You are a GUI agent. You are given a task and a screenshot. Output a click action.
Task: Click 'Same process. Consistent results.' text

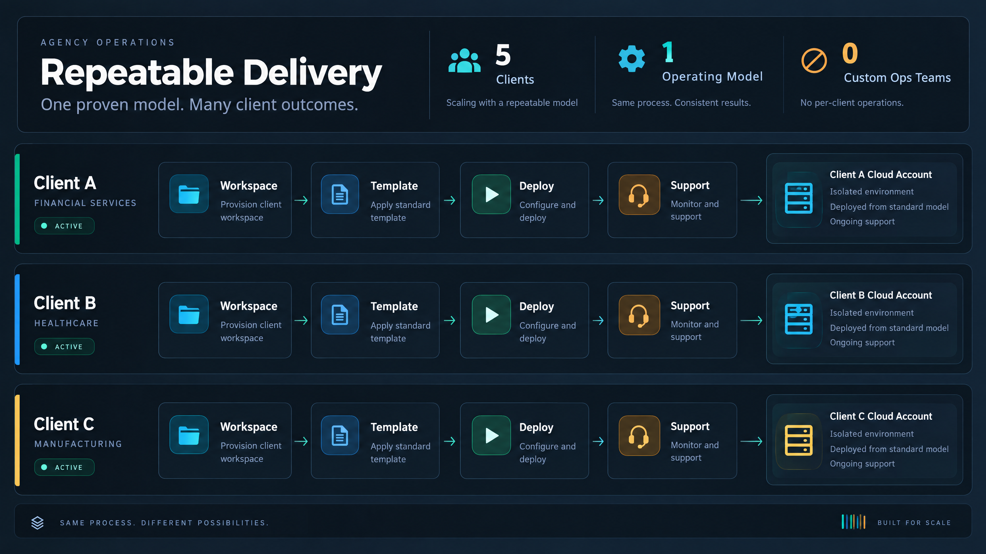click(681, 103)
